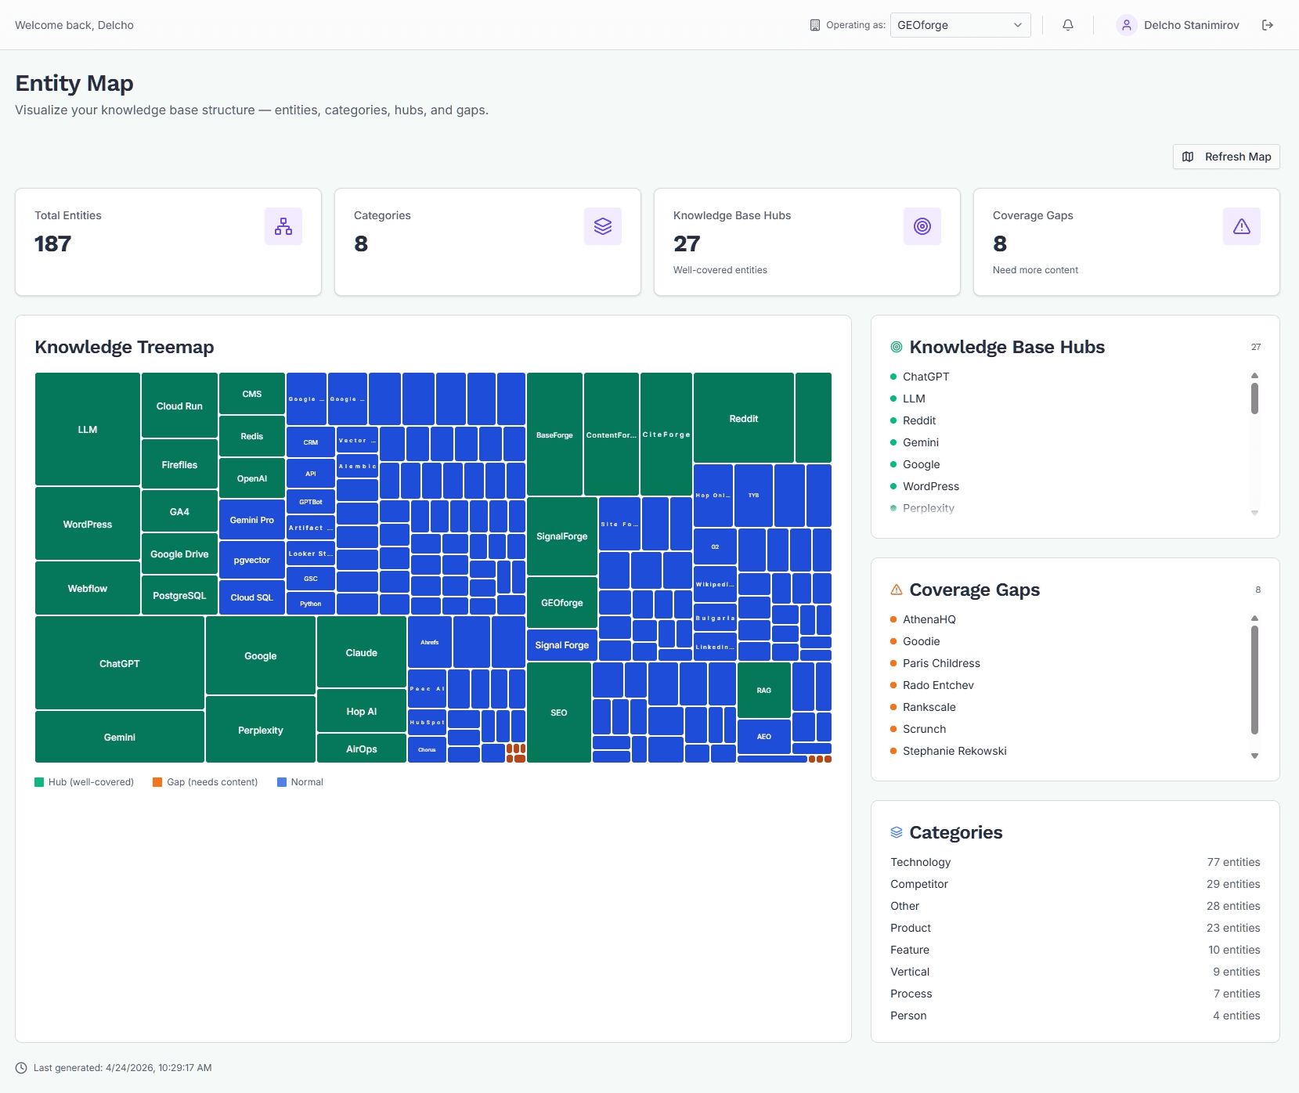
Task: Click Reddit in Knowledge Base Hubs list
Action: [919, 420]
